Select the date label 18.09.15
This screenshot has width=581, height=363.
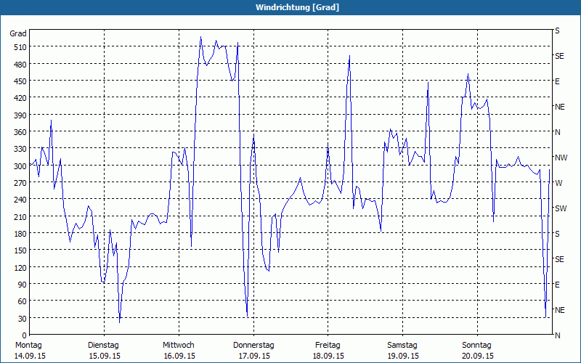tap(328, 356)
